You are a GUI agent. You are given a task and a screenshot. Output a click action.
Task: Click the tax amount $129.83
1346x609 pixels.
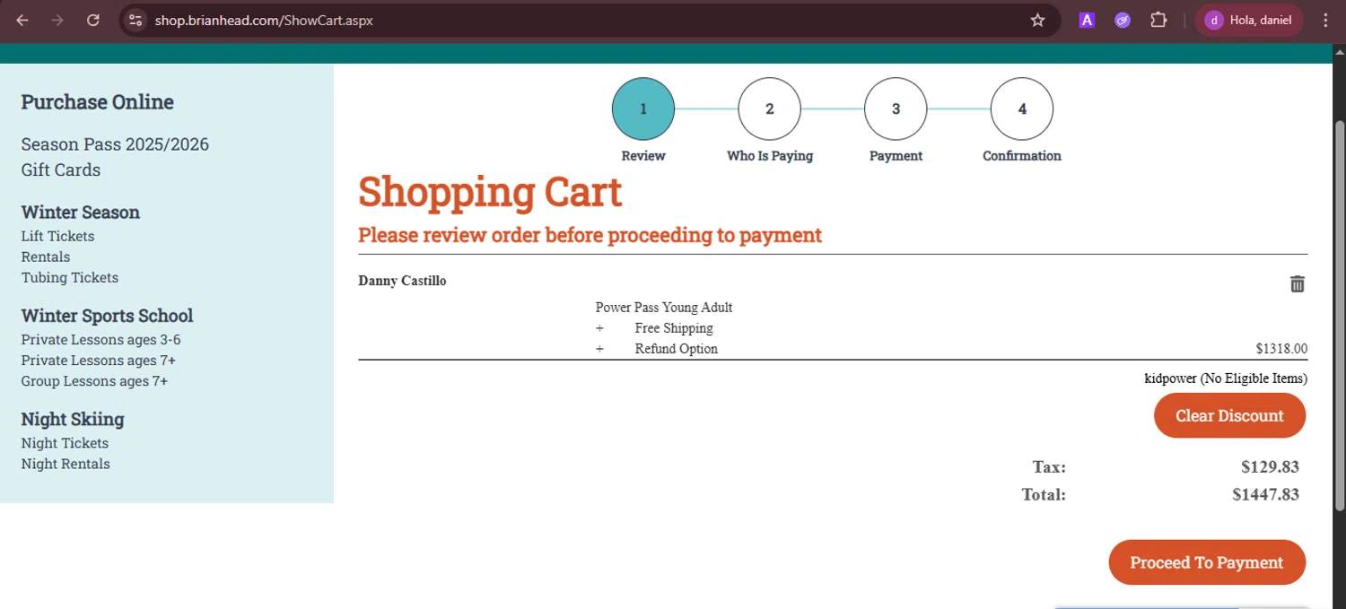[x=1270, y=466]
